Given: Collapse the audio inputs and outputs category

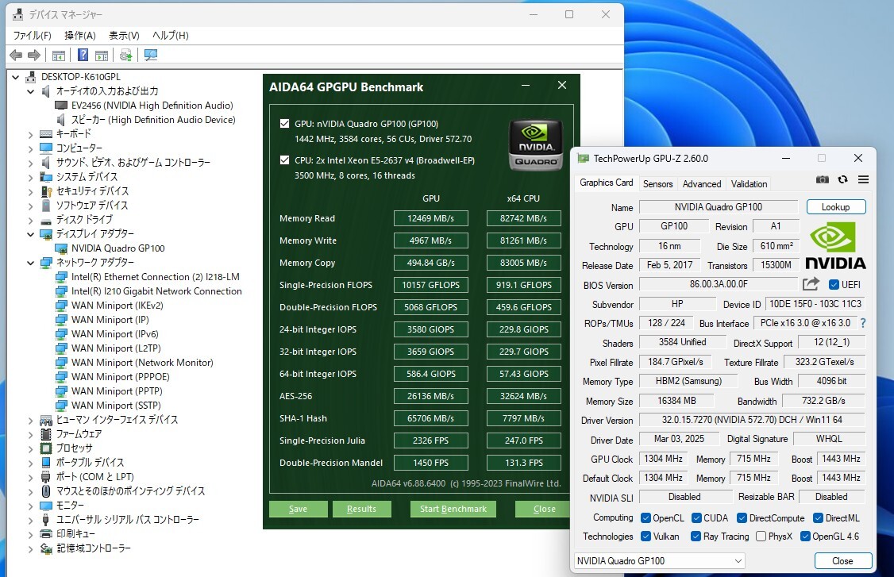Looking at the screenshot, I should (x=31, y=91).
